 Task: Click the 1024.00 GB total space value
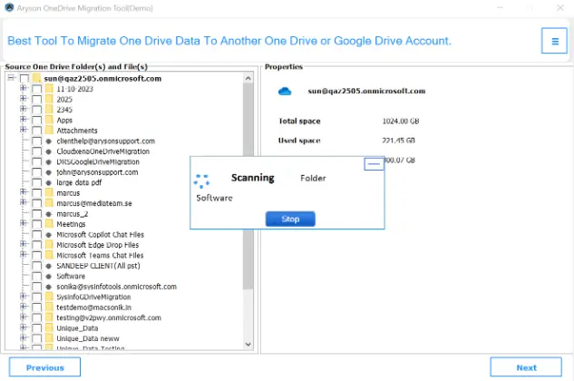click(x=401, y=121)
